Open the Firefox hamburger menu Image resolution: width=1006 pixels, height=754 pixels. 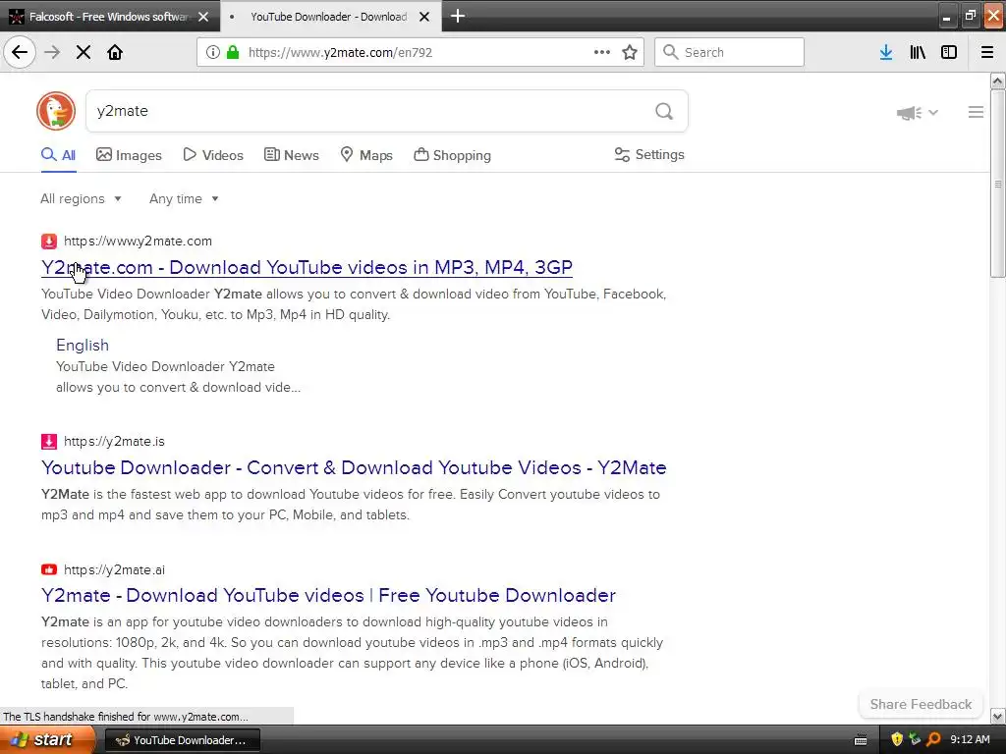click(x=987, y=52)
